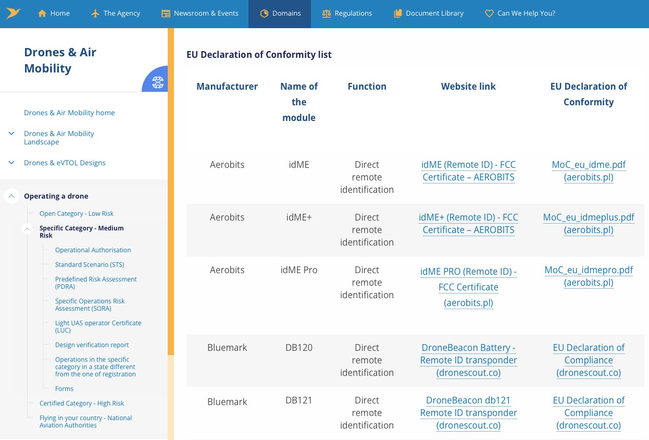The width and height of the screenshot is (649, 440).
Task: Collapse the Specific Category - Medium Risk subtree
Action: (27, 229)
